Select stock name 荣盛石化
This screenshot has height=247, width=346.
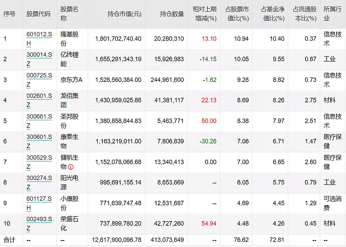(69, 223)
